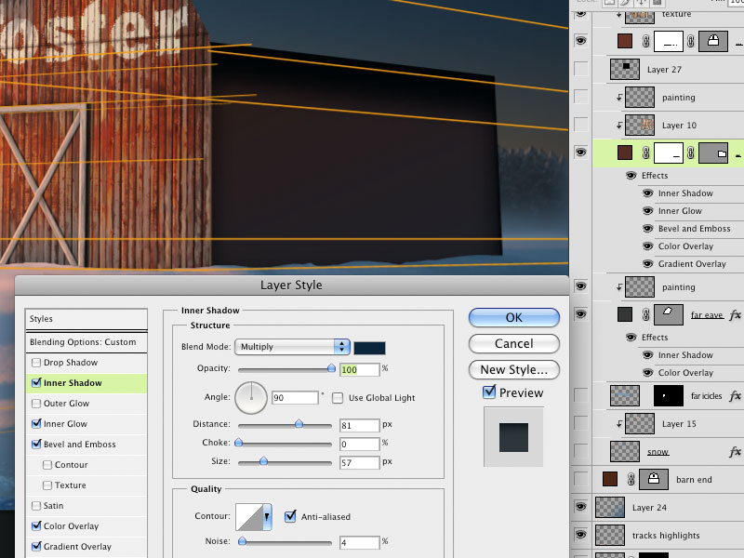Click the Opacity value field
Viewport: 744px width, 558px height.
(360, 369)
